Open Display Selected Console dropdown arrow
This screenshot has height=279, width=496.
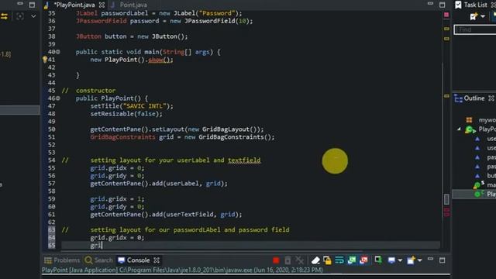[400, 260]
